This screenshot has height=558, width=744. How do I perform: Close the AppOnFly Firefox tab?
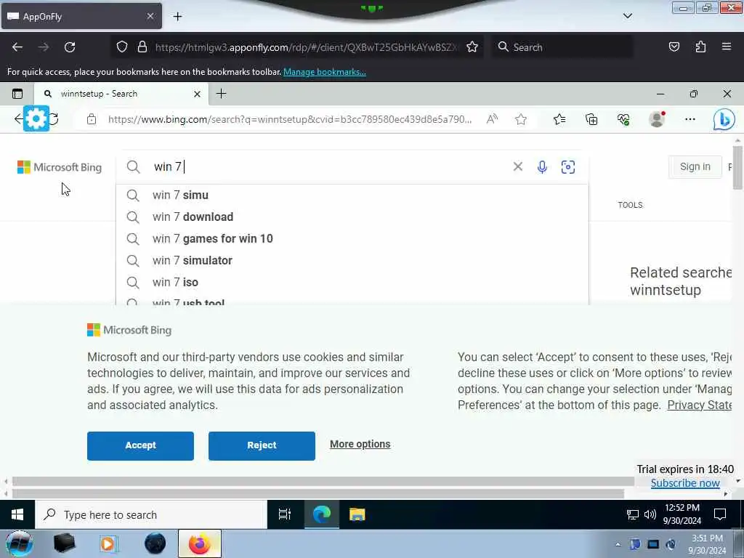tap(150, 16)
